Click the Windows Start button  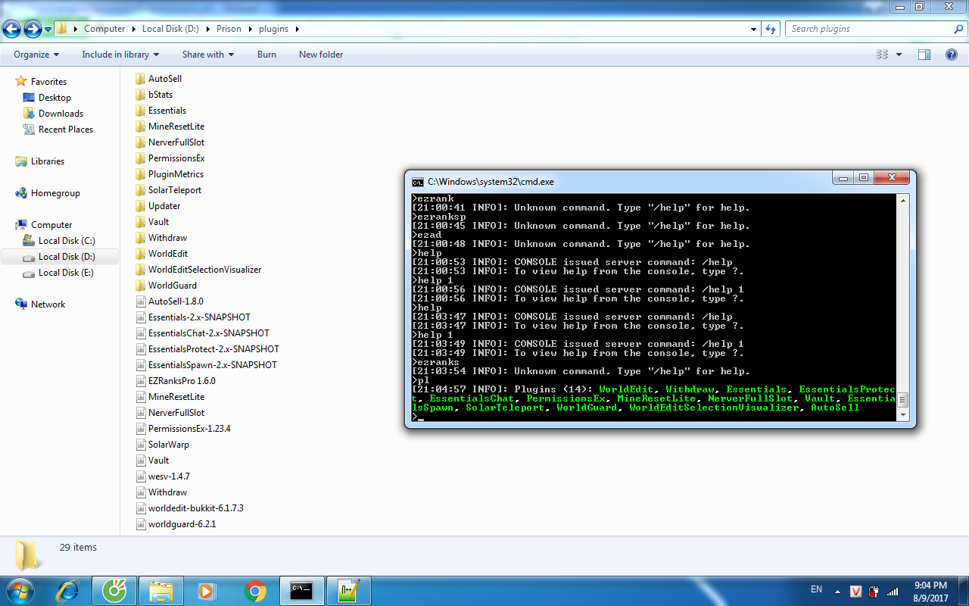pos(18,590)
